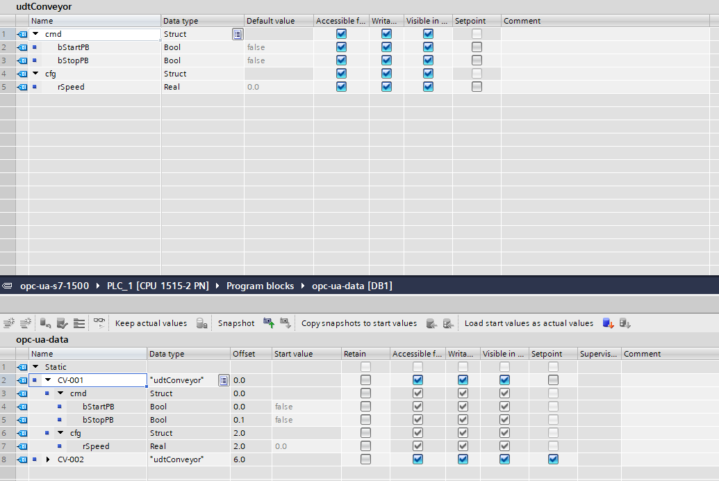Expand the CV-002 node
The width and height of the screenshot is (719, 481).
pos(48,459)
